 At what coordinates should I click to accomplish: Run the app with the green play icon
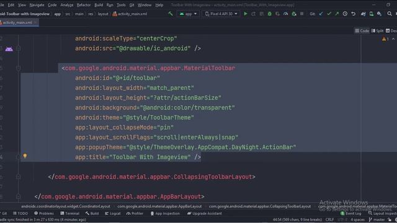point(246,14)
